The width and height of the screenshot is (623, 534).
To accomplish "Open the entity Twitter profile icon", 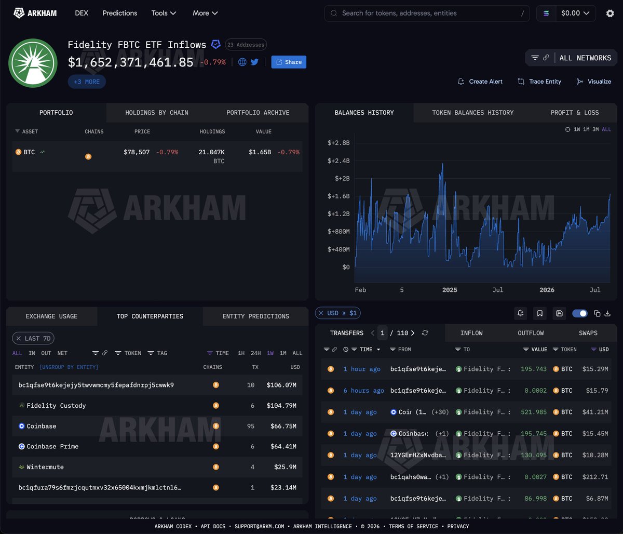I will pyautogui.click(x=254, y=62).
